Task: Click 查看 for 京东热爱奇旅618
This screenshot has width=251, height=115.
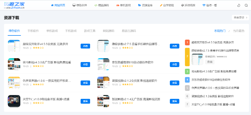Action: coord(175,64)
